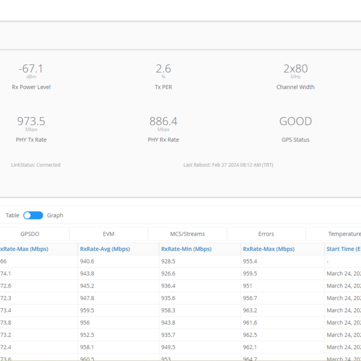Select the MCS/Streams tab
Screen dimensions: 361x361
187,234
